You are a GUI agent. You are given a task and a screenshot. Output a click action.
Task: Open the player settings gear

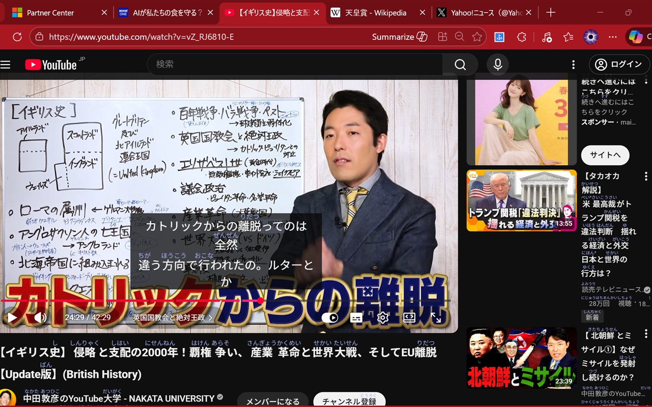[x=383, y=317]
